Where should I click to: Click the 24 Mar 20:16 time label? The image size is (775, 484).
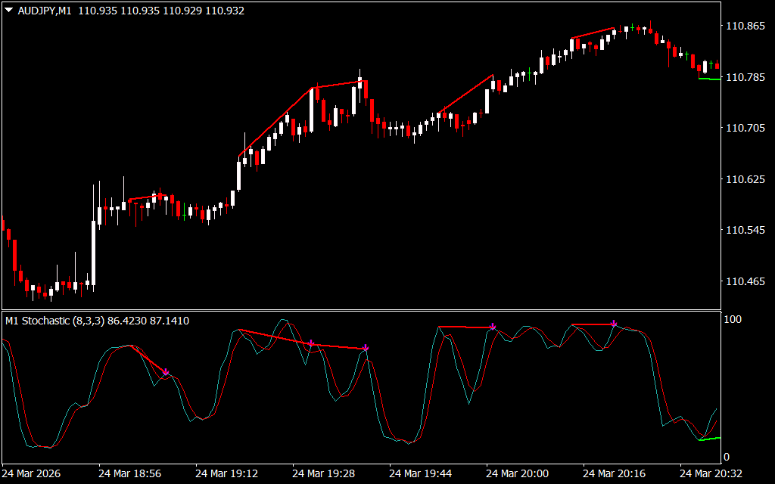(x=614, y=473)
